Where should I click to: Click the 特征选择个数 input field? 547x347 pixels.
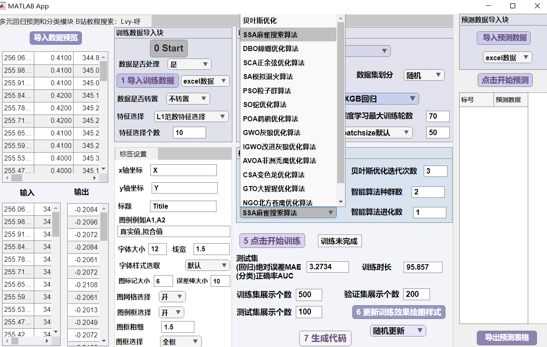click(189, 133)
